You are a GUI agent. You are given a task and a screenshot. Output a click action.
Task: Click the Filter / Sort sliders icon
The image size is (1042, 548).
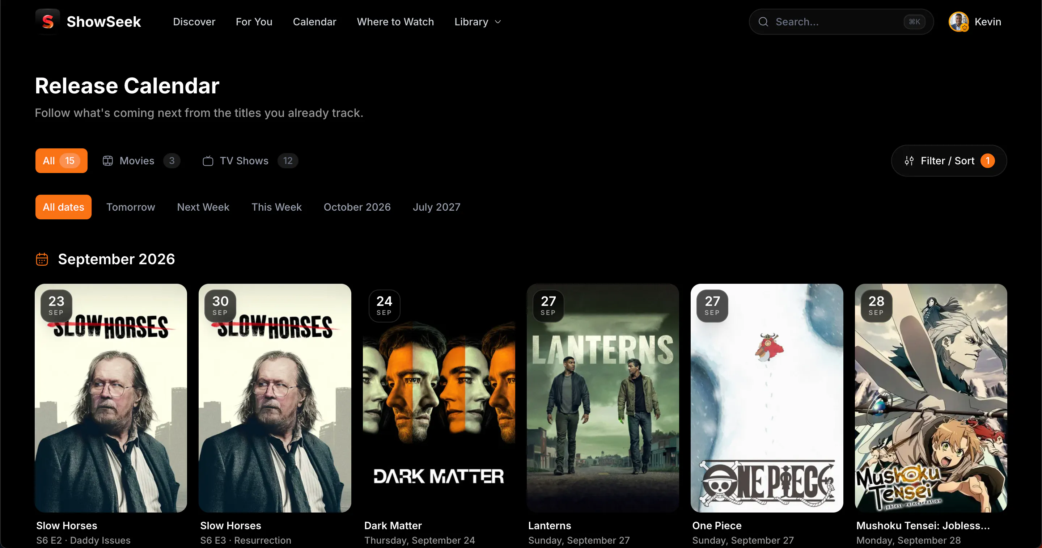point(909,161)
